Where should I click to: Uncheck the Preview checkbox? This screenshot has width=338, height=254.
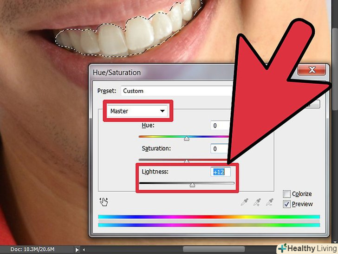pyautogui.click(x=286, y=204)
